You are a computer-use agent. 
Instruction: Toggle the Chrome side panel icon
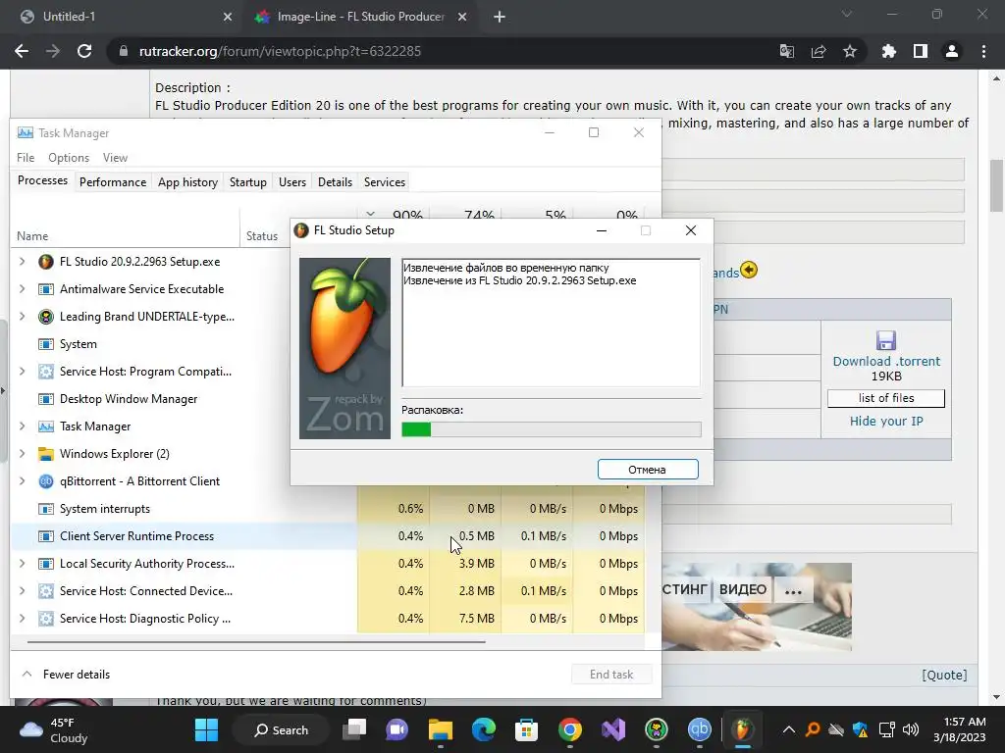(x=921, y=51)
